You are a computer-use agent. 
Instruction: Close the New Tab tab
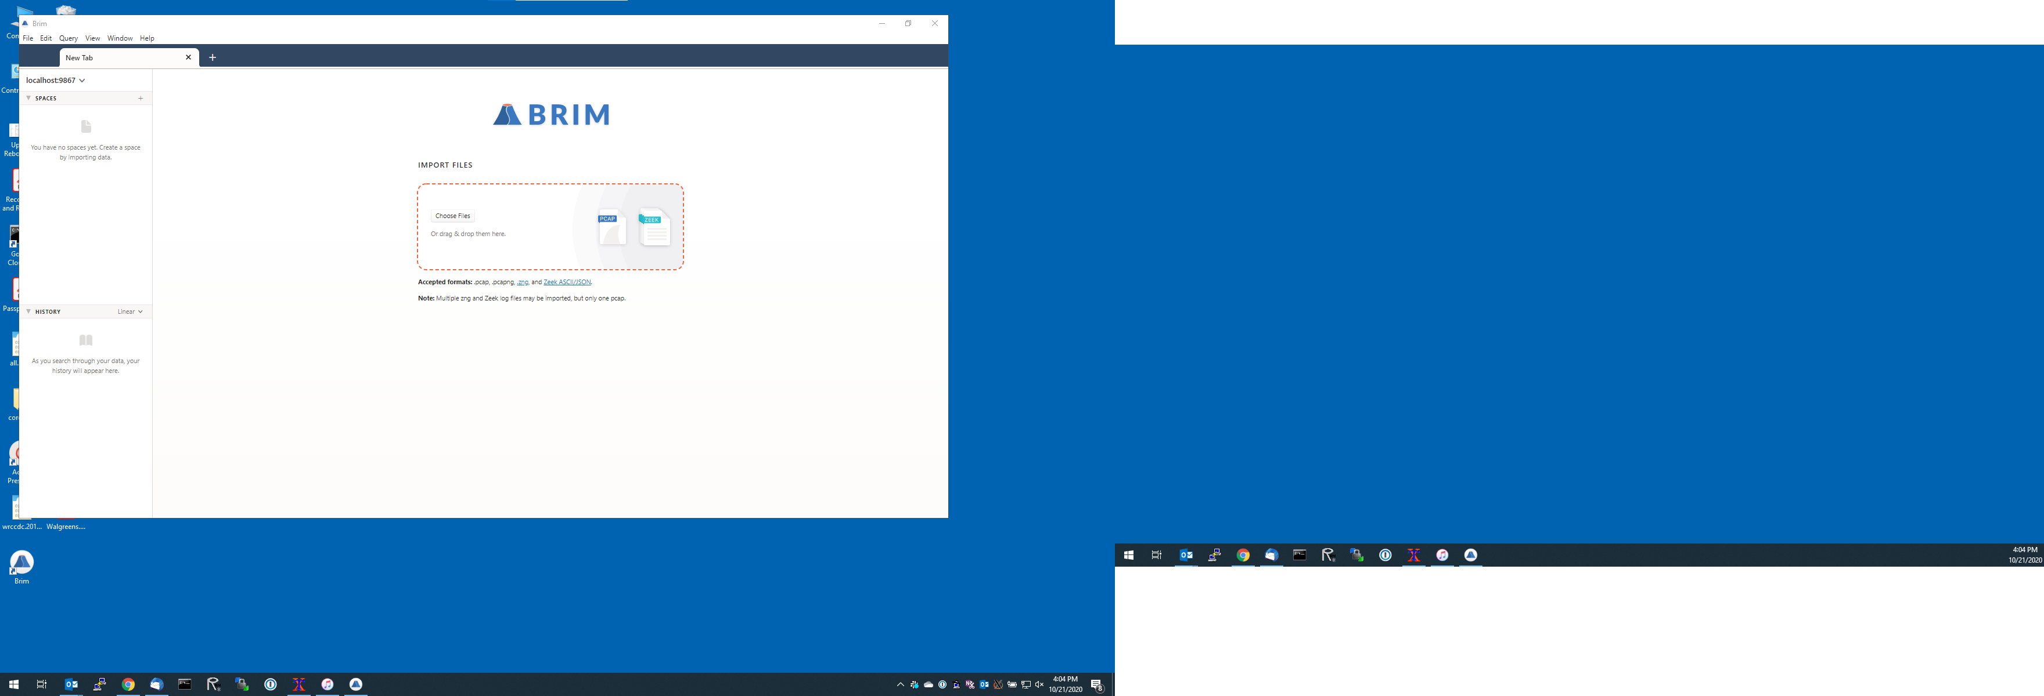point(188,58)
